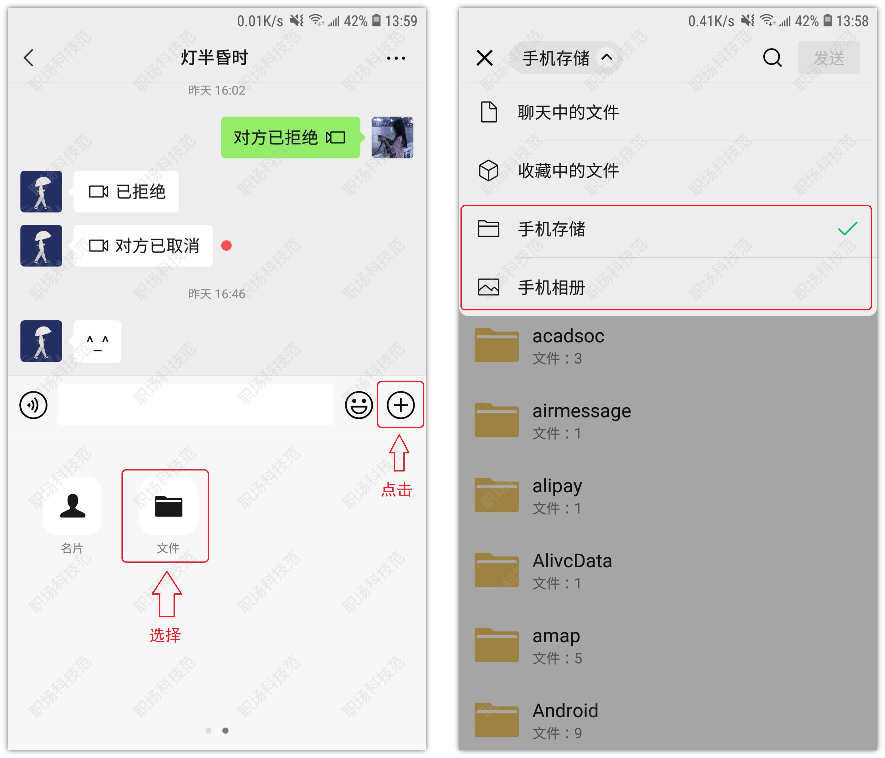
Task: Select the 文件 folder icon
Action: point(168,506)
